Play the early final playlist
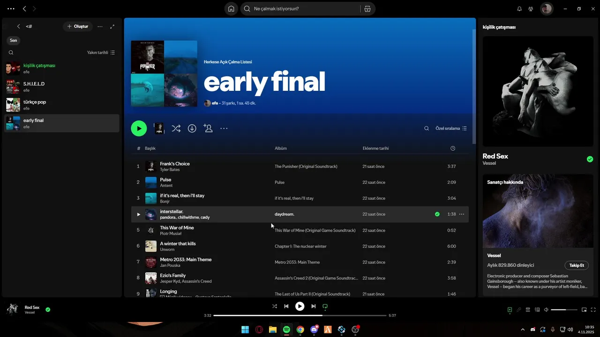 coord(139,128)
